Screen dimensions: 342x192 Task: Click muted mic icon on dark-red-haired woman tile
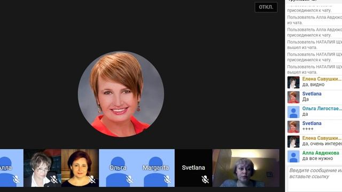coord(92,179)
